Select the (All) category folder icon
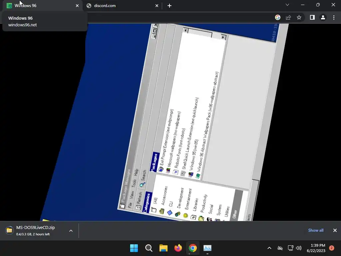 pyautogui.click(x=154, y=210)
